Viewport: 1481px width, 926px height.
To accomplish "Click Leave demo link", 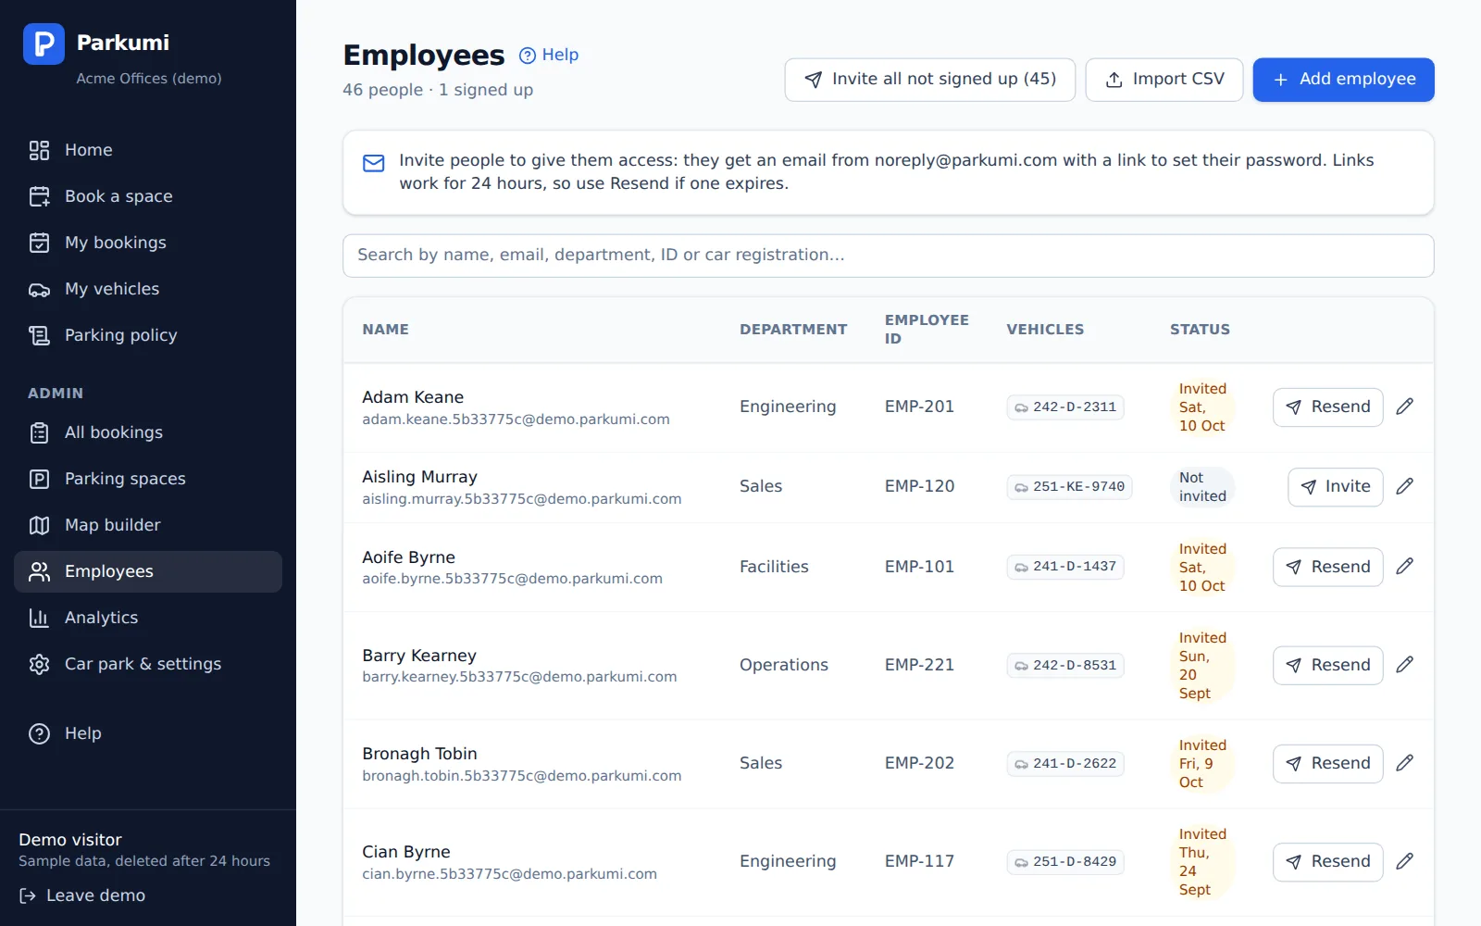I will point(82,895).
